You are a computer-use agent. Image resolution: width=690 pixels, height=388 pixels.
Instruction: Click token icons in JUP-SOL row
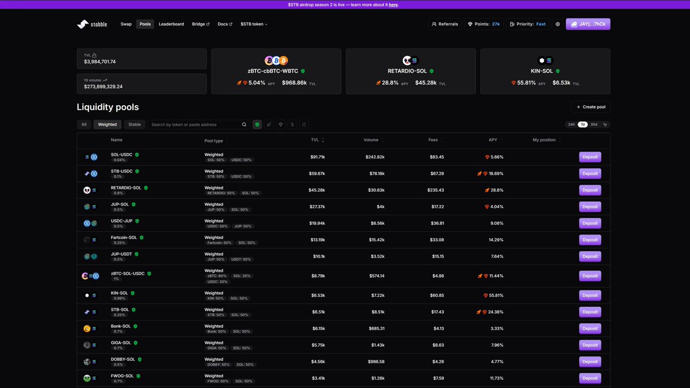90,206
